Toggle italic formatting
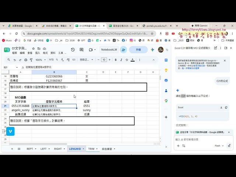 121,60
